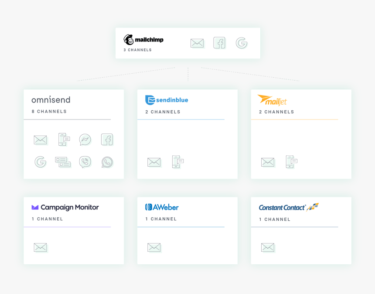Viewport: 375px width, 294px height.
Task: Click '1 CHANNEL' label under AWeber
Action: (161, 219)
